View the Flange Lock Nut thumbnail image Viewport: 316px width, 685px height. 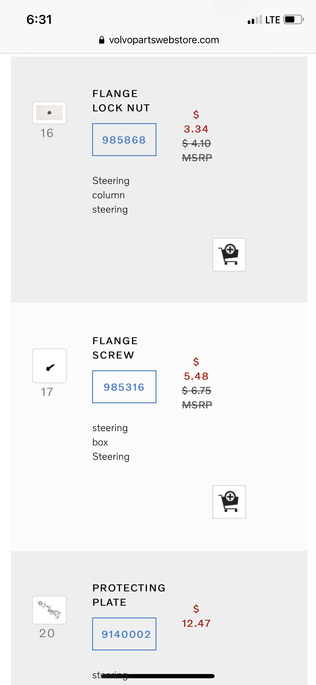coord(49,113)
